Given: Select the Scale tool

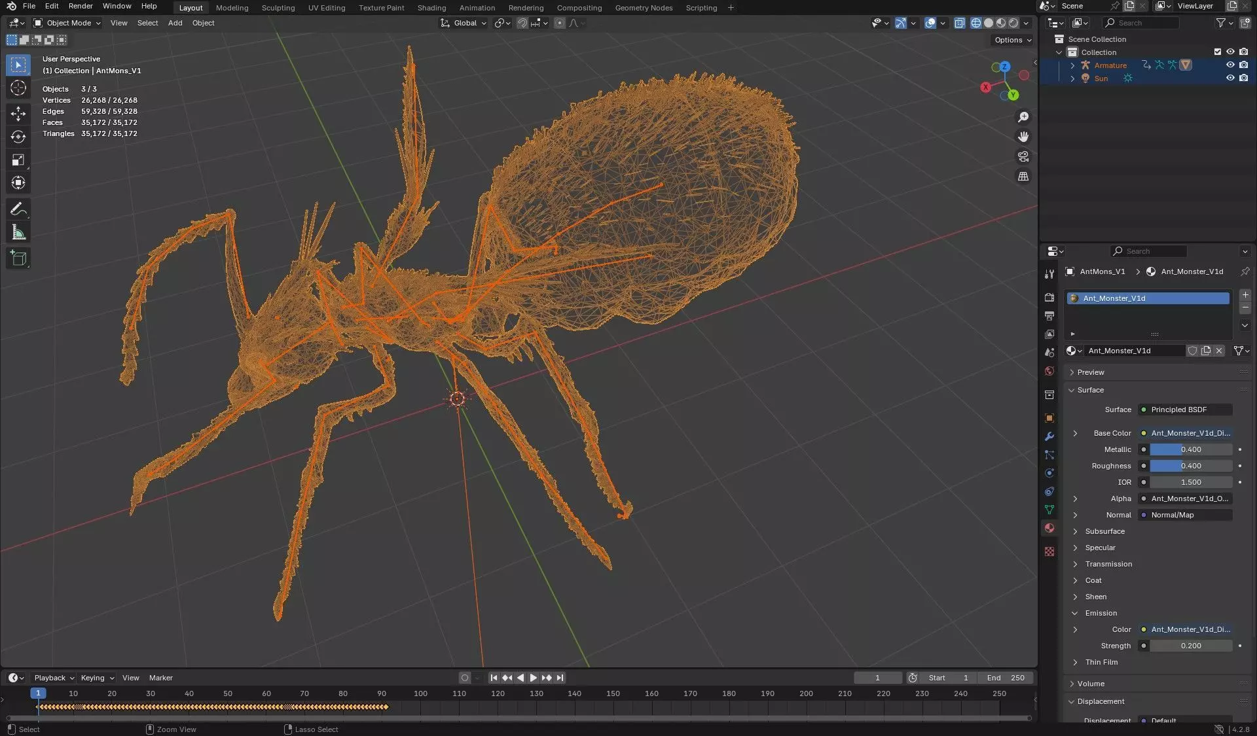Looking at the screenshot, I should pyautogui.click(x=18, y=160).
